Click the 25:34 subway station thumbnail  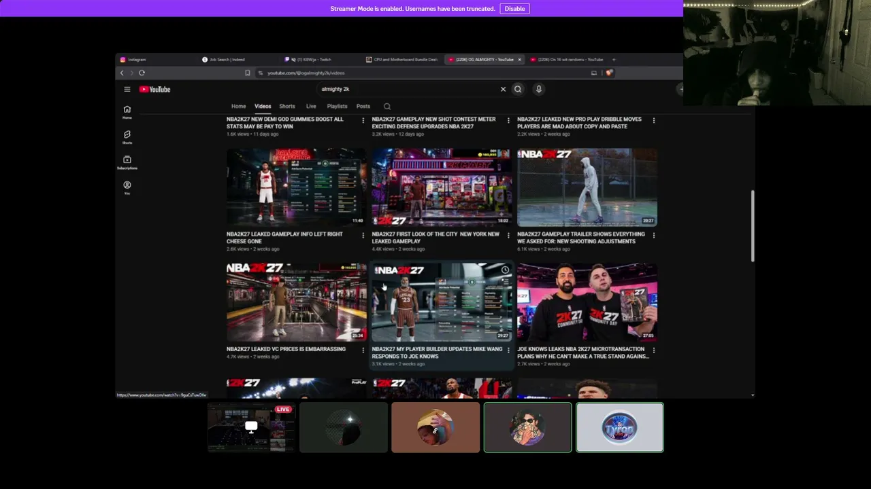296,302
